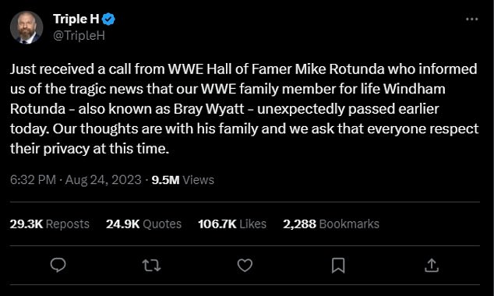Share the tweet via the upload icon
This screenshot has width=494, height=296.
coord(432,265)
